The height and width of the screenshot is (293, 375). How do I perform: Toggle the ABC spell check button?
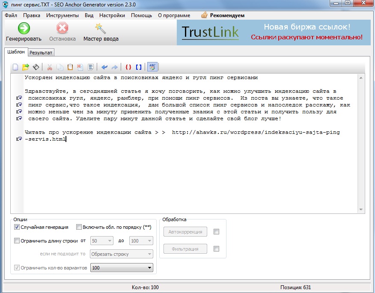[x=152, y=67]
